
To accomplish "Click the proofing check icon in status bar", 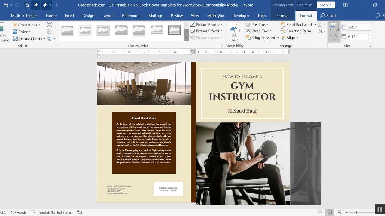I will click(x=33, y=212).
